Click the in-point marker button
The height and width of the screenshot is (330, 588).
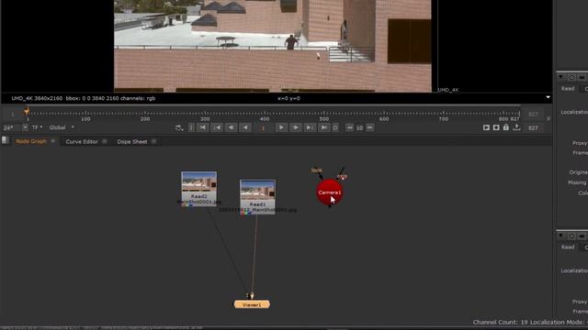coord(191,127)
